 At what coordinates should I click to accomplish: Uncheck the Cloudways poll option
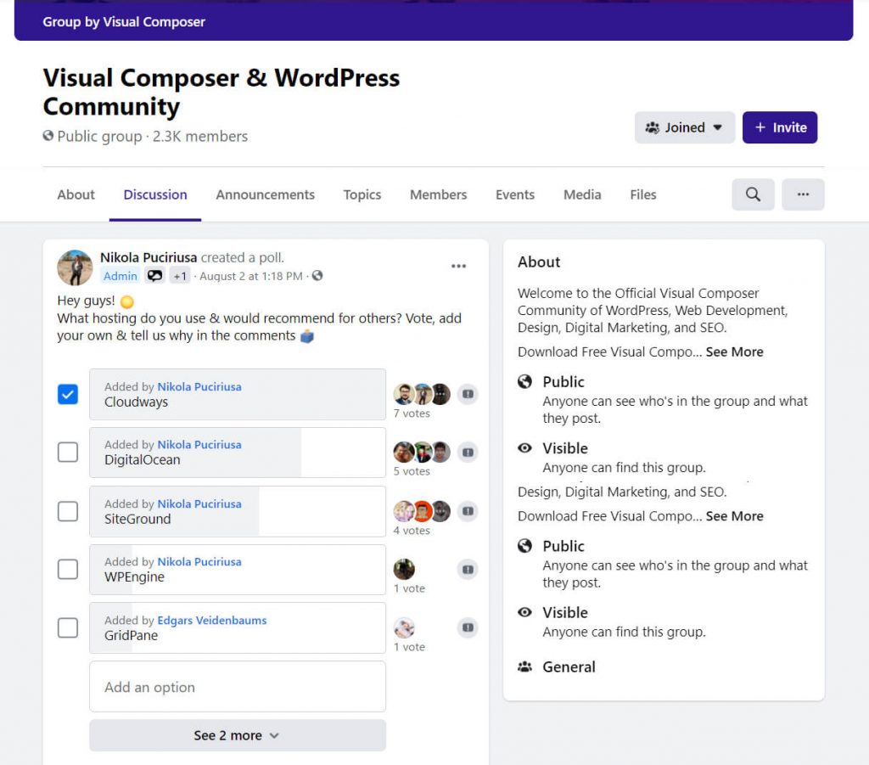click(68, 394)
